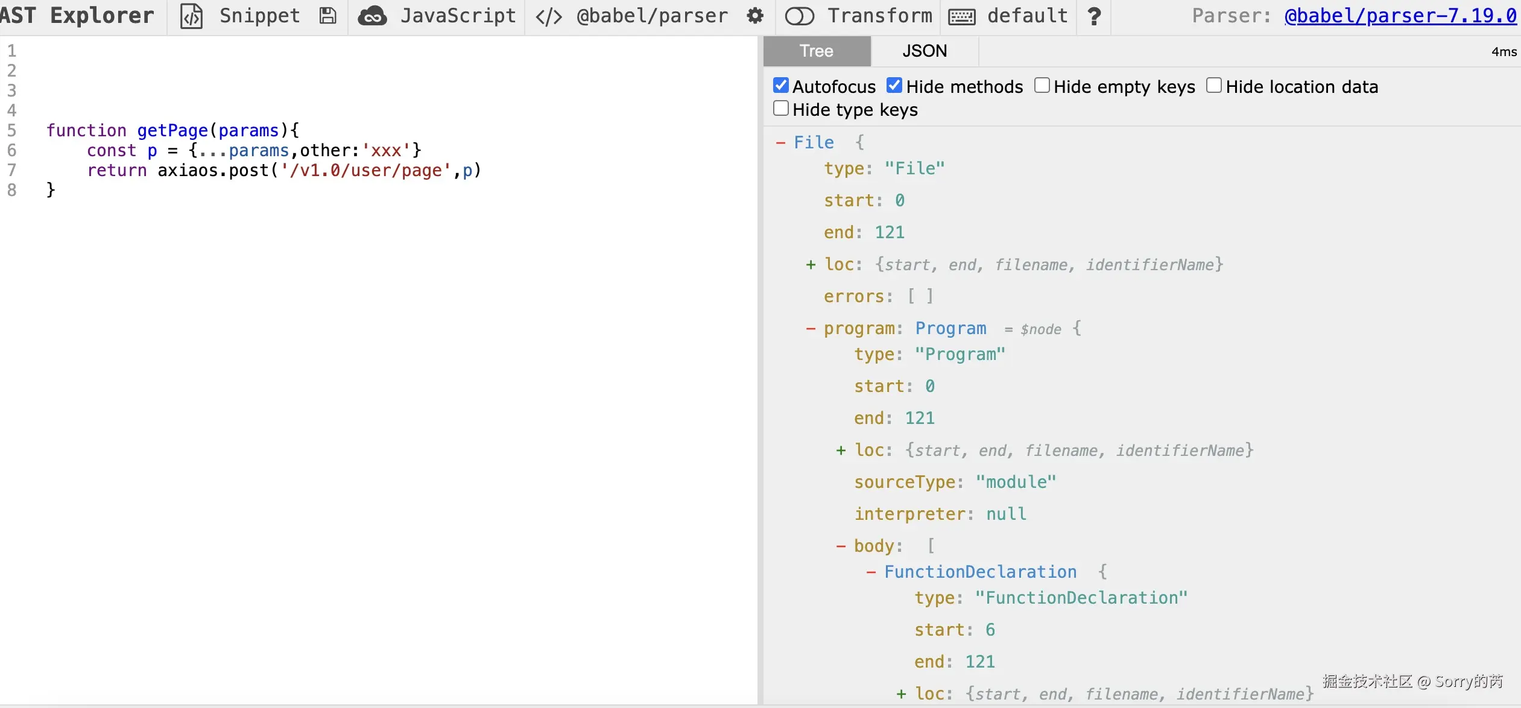The image size is (1521, 708).
Task: Enable Hide location data checkbox
Action: pyautogui.click(x=1214, y=86)
